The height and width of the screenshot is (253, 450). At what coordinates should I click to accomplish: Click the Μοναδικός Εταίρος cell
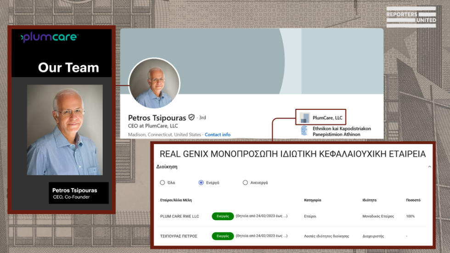point(378,216)
